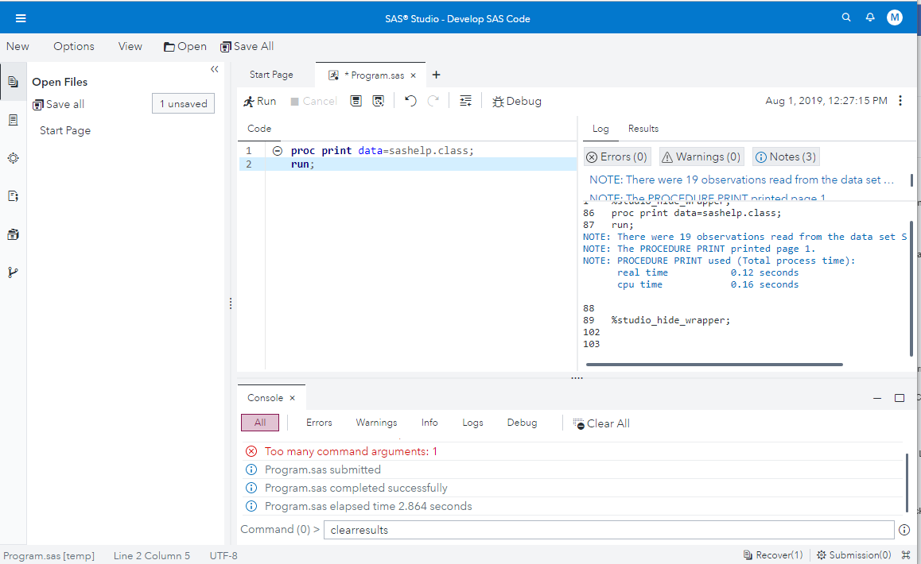Open the Options menu
The height and width of the screenshot is (564, 921).
(x=74, y=46)
